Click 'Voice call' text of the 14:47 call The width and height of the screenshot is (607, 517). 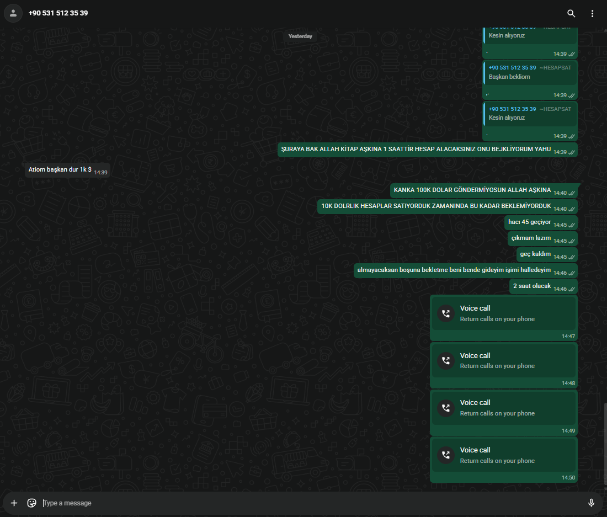(475, 308)
